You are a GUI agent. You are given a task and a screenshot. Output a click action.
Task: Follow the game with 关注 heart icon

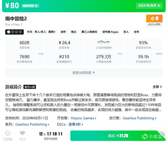[x=22, y=135]
